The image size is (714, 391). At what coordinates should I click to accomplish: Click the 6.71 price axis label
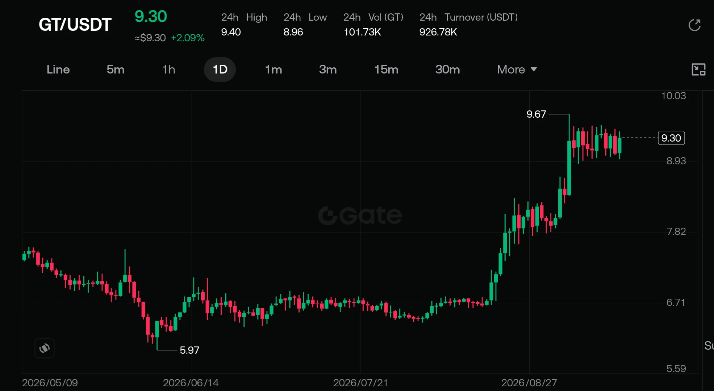click(x=676, y=302)
